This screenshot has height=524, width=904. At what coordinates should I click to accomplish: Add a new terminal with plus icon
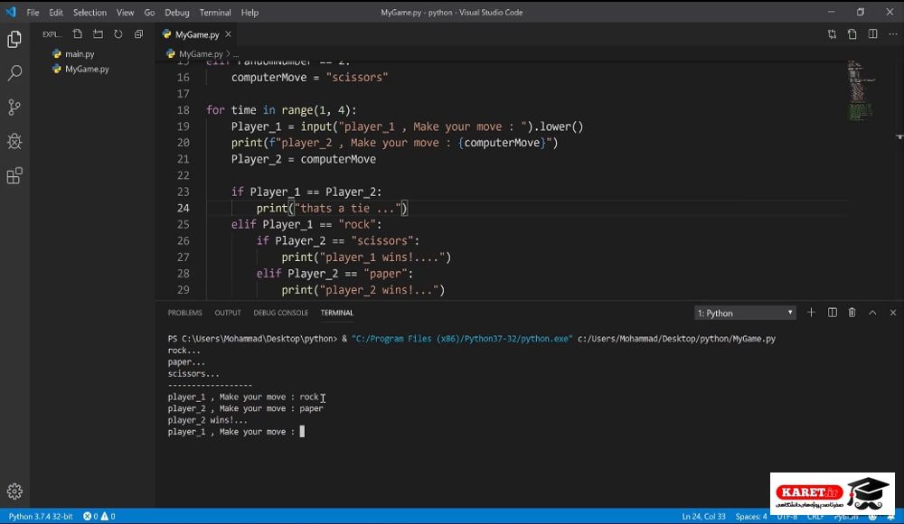click(x=811, y=313)
